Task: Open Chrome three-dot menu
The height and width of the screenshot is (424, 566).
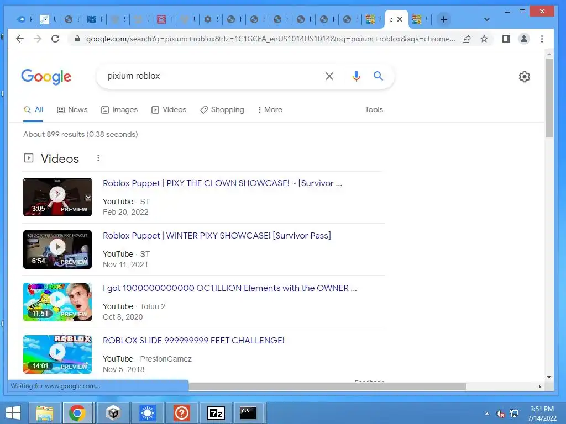Action: click(x=542, y=39)
